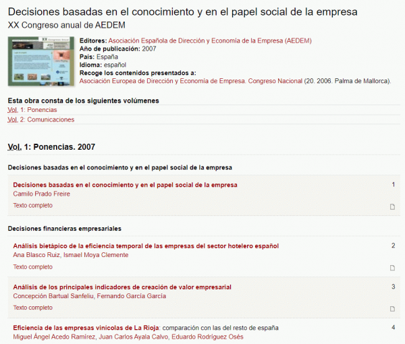The width and height of the screenshot is (405, 344).
Task: Open 'Análisis bietápico de la eficiencia temporal' article
Action: pyautogui.click(x=146, y=246)
